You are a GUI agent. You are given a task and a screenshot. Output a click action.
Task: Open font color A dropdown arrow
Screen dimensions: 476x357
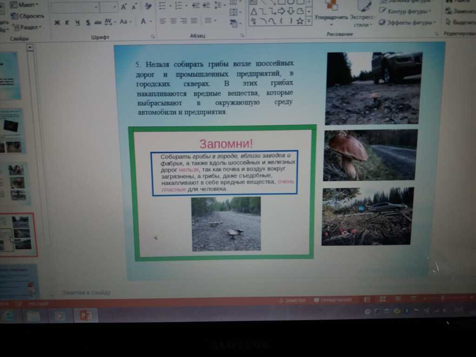(151, 21)
